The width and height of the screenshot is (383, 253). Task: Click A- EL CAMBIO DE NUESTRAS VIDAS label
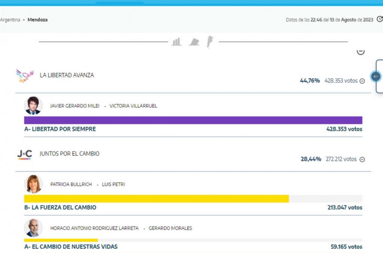tap(71, 247)
